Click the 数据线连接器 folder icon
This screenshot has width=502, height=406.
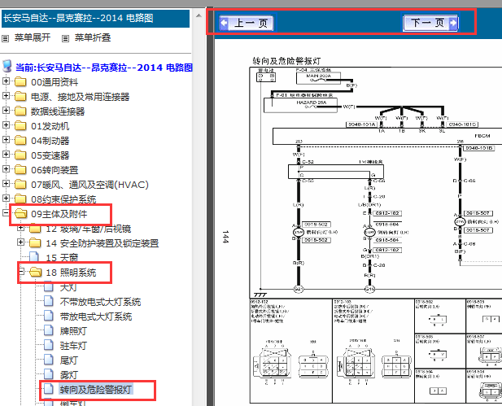tap(20, 111)
